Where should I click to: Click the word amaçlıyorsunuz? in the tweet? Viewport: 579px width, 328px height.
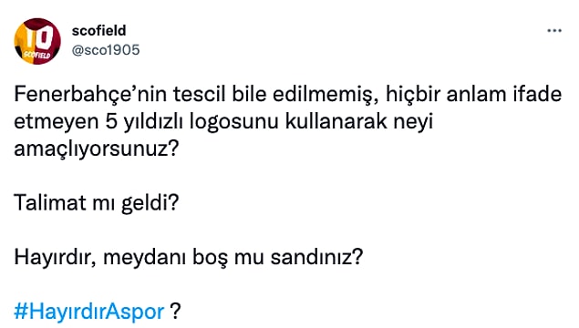tap(97, 149)
